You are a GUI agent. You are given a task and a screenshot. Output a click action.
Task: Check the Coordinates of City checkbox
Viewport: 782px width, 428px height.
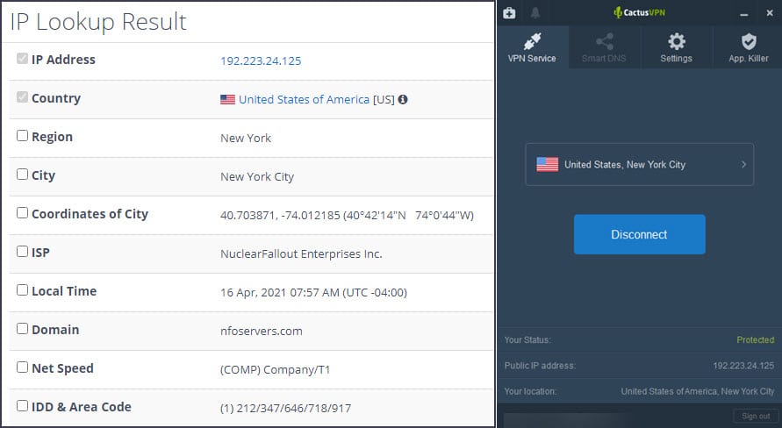[x=22, y=213]
